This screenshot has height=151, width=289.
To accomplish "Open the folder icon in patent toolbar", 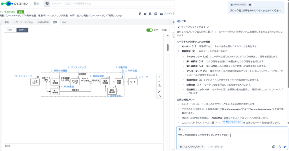I will [145, 14].
